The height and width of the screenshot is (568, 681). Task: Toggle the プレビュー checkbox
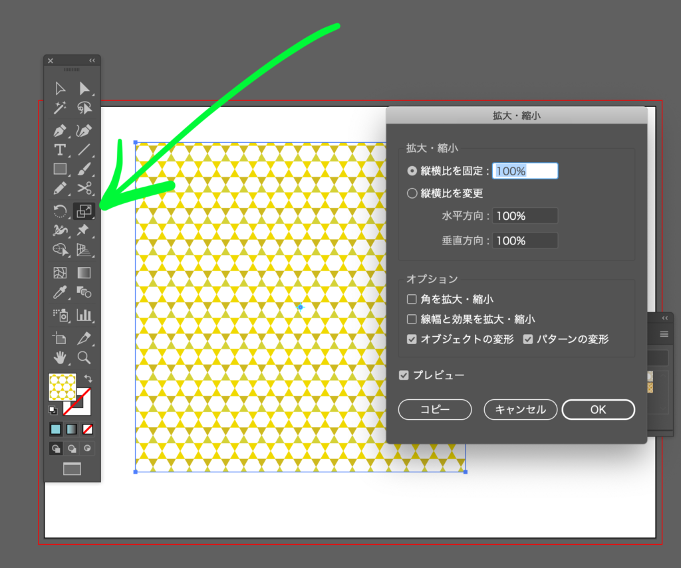pos(404,375)
